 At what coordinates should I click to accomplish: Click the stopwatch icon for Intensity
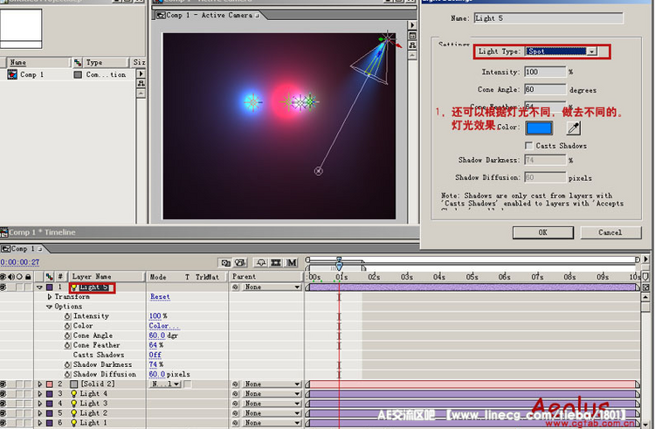coord(67,316)
